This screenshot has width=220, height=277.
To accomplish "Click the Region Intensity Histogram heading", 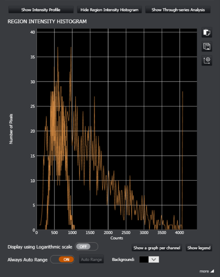I will tap(47, 22).
